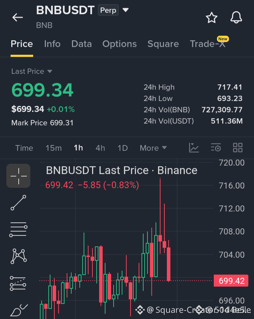This screenshot has width=254, height=319.
Task: Open the Data tab
Action: click(x=81, y=44)
